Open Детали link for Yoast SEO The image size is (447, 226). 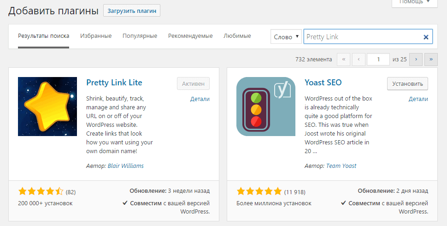(x=418, y=99)
